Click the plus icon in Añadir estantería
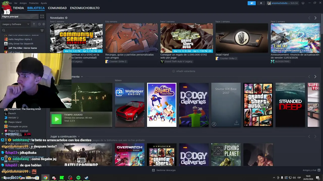Screen dimensions: 323x181 tap(174, 71)
